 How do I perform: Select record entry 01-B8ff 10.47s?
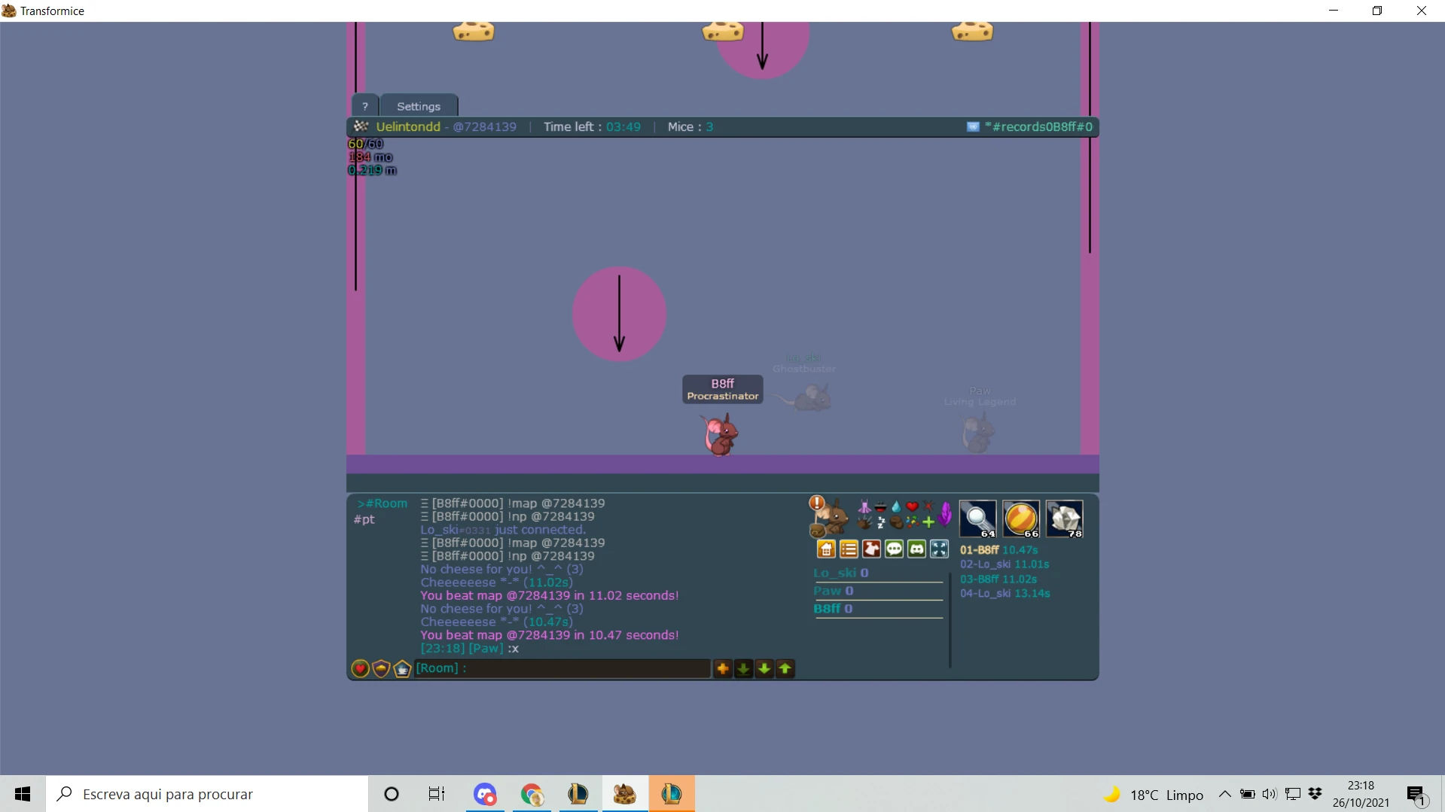[998, 550]
